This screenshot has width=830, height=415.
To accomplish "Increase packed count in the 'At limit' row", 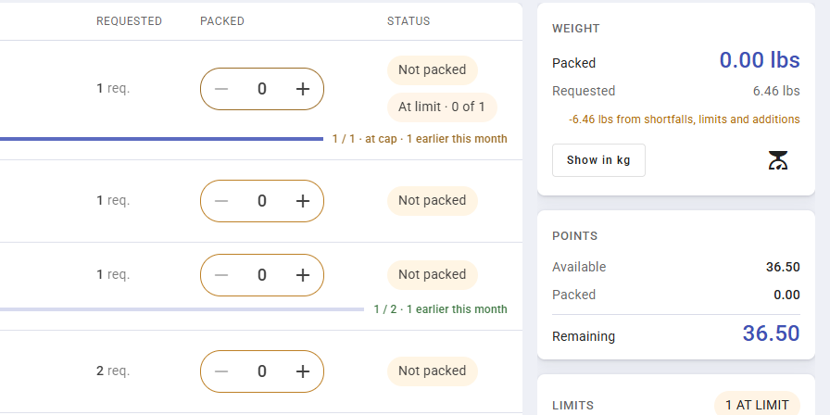I will [302, 89].
